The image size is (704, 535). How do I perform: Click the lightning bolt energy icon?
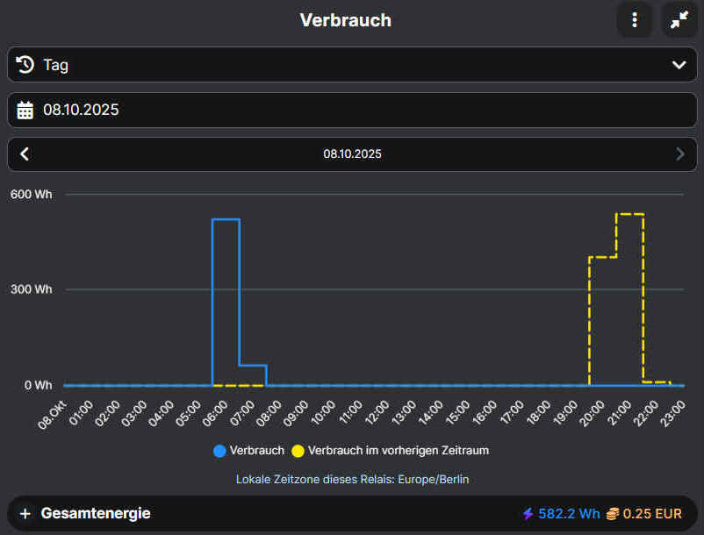click(x=528, y=514)
